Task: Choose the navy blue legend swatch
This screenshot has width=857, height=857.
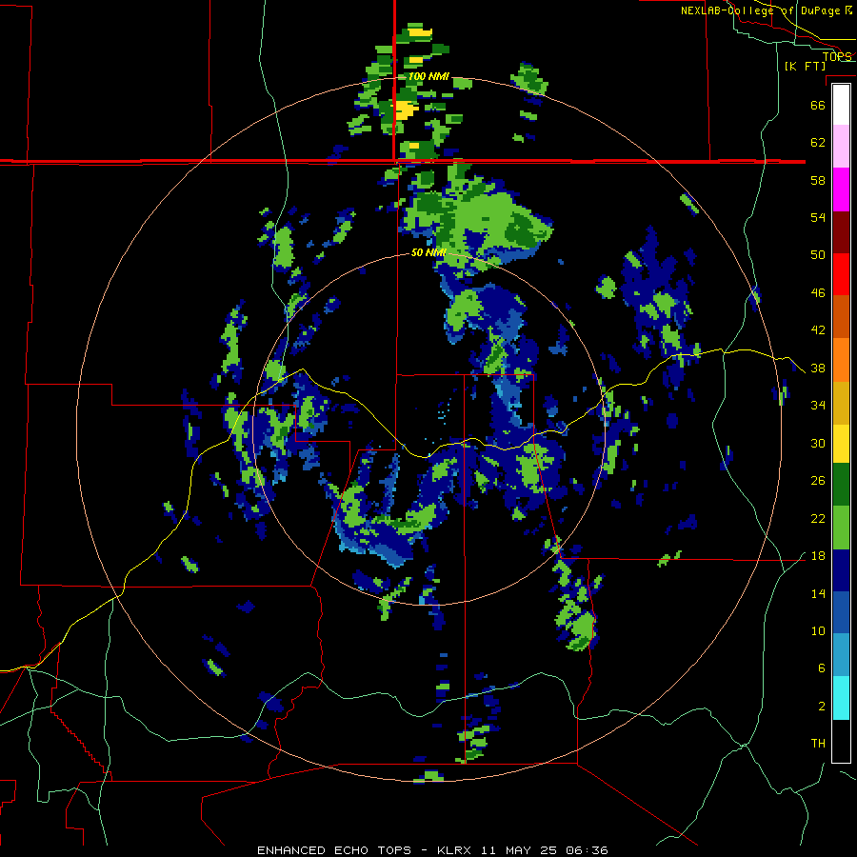Action: pos(841,570)
